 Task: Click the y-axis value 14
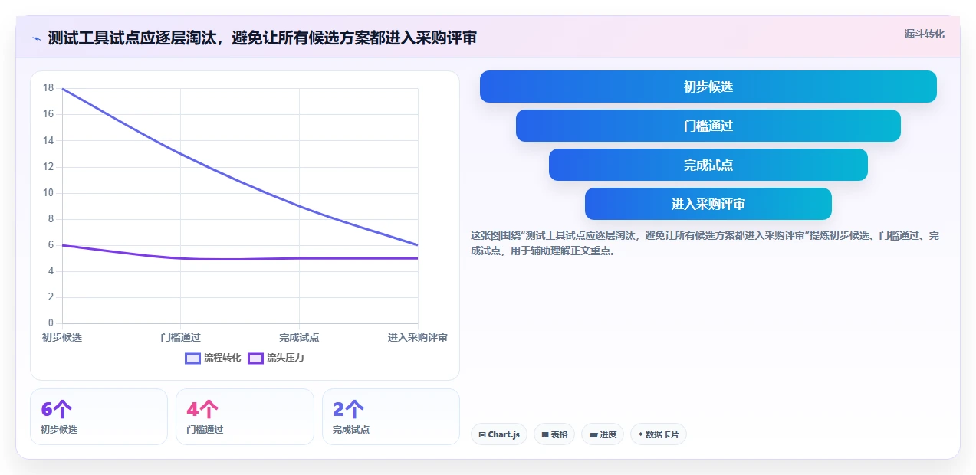tap(48, 140)
